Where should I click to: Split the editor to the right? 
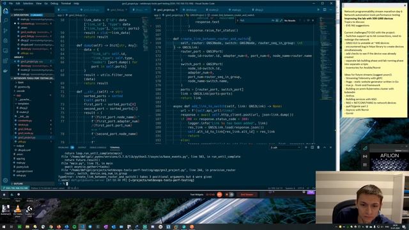pos(325,10)
